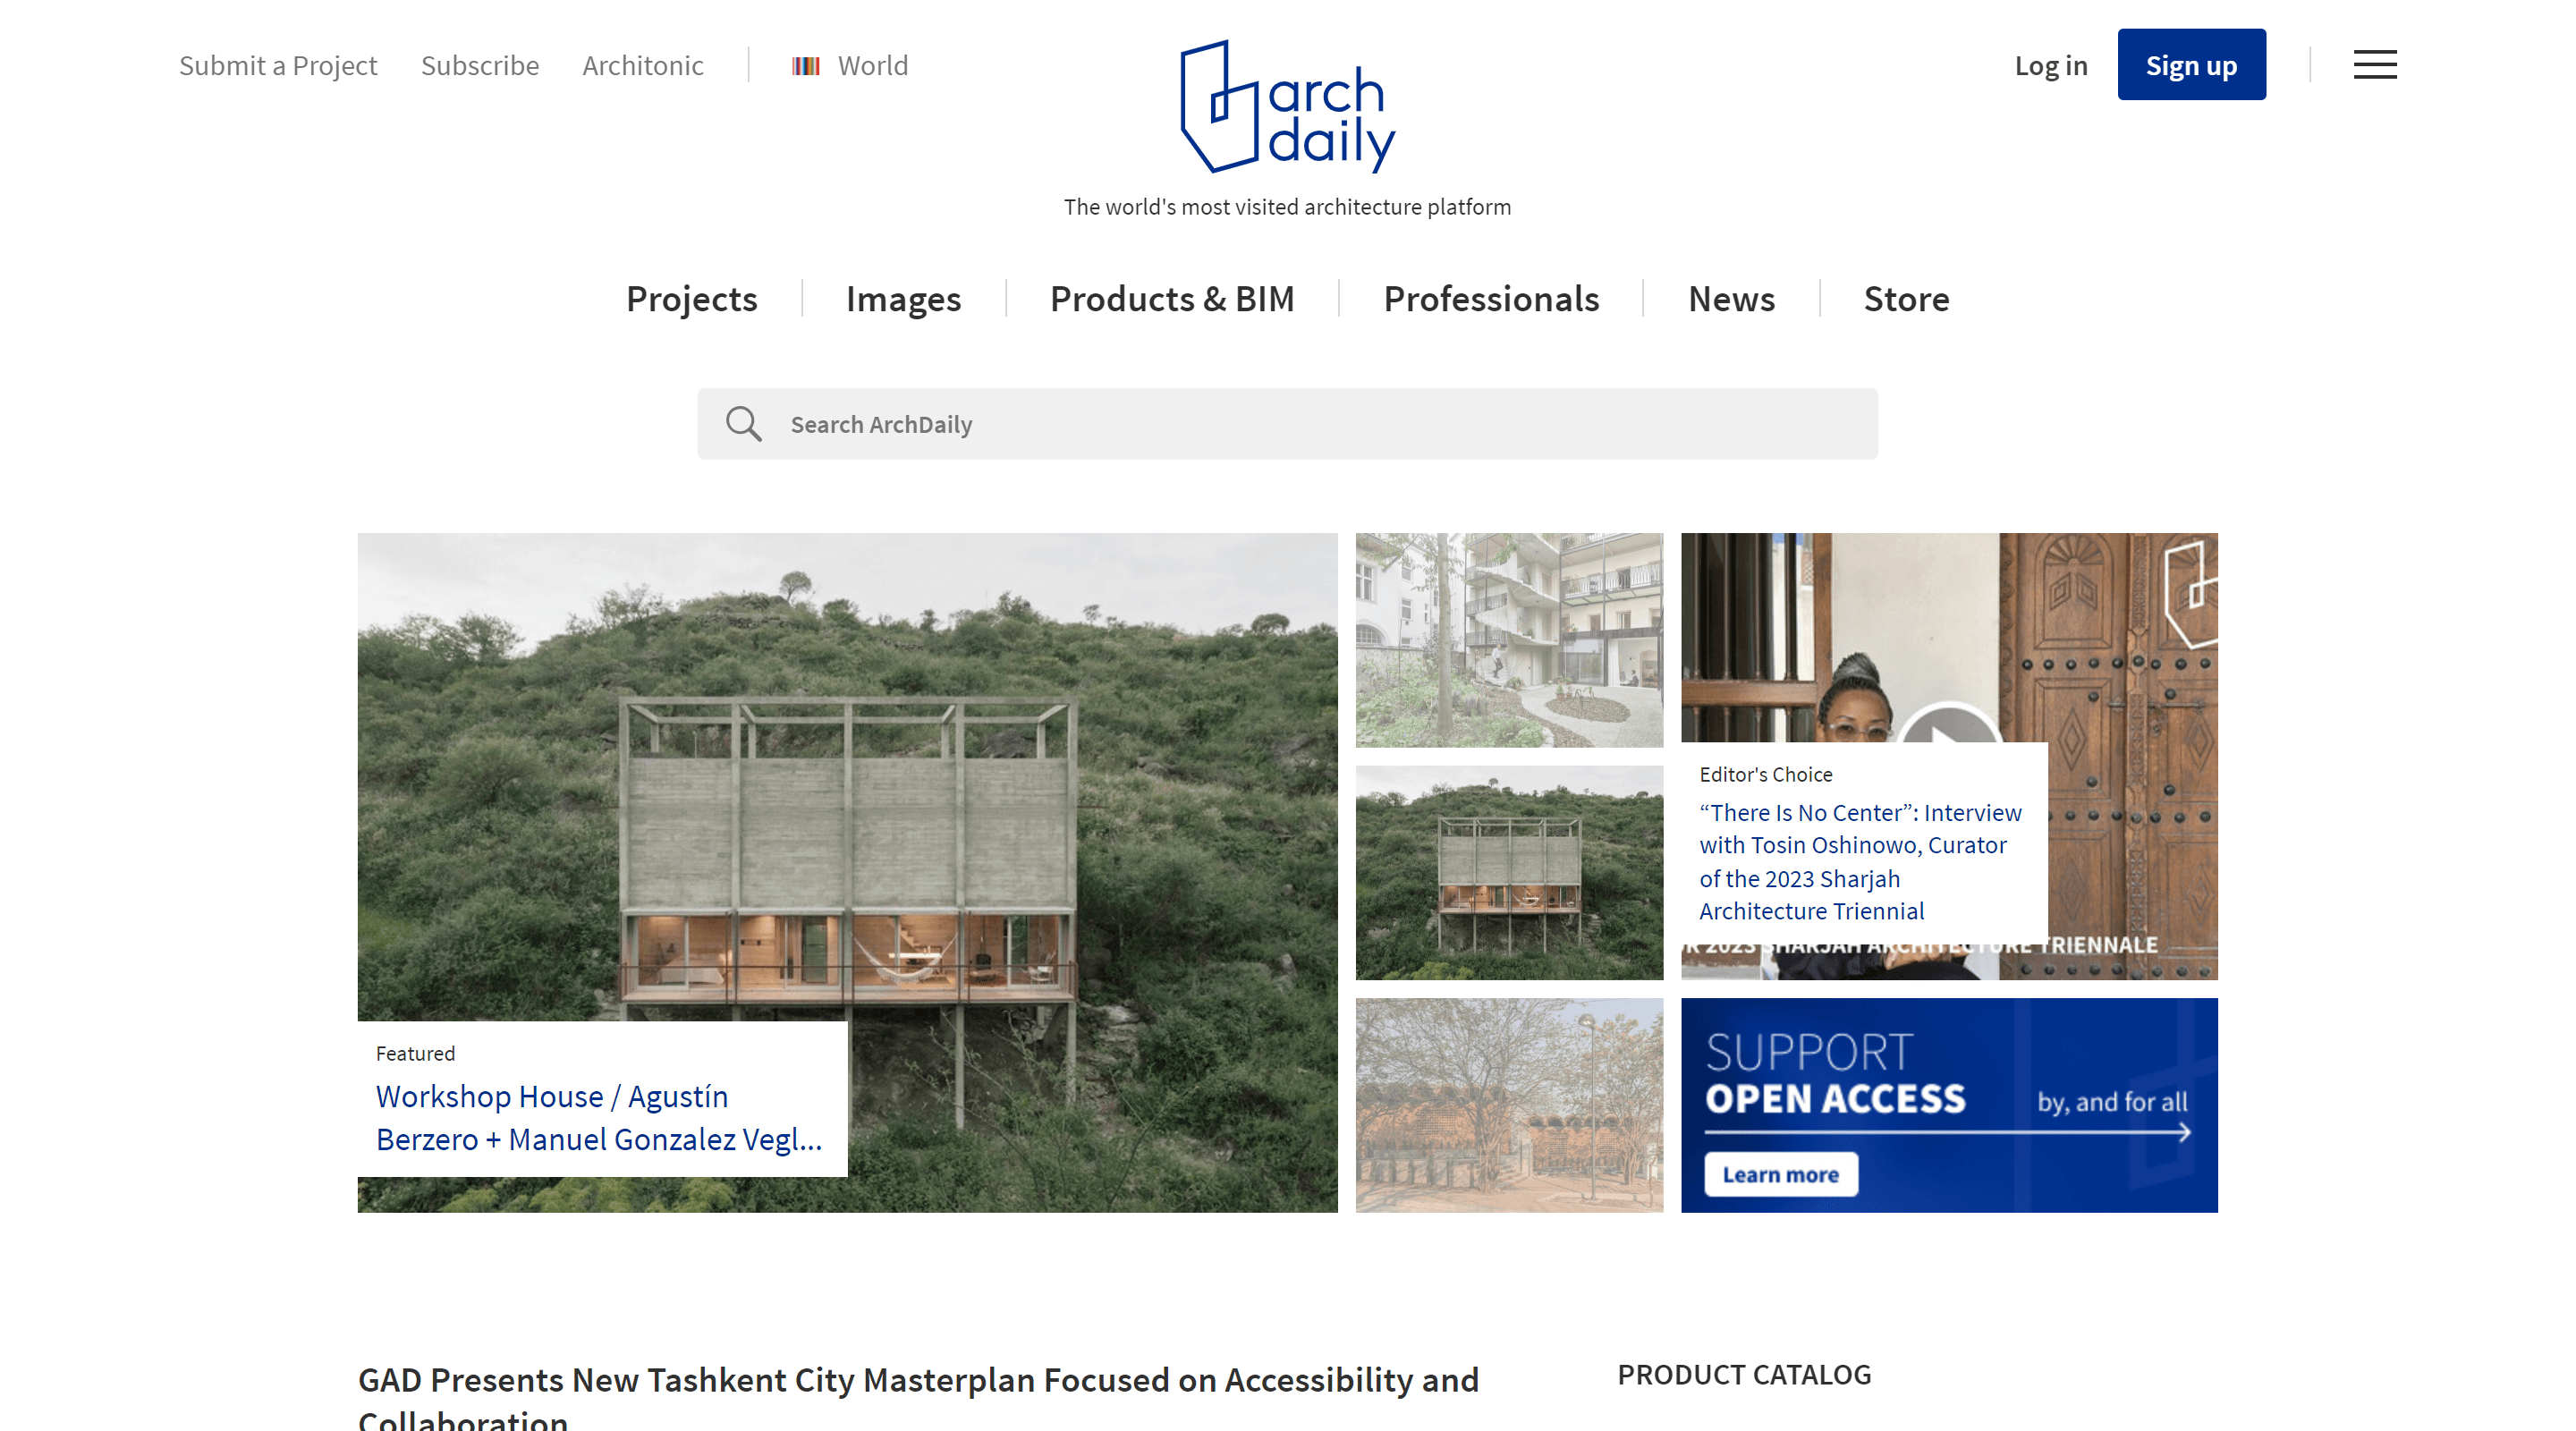Click the ArchDaily logo
The height and width of the screenshot is (1431, 2576).
(x=1287, y=107)
